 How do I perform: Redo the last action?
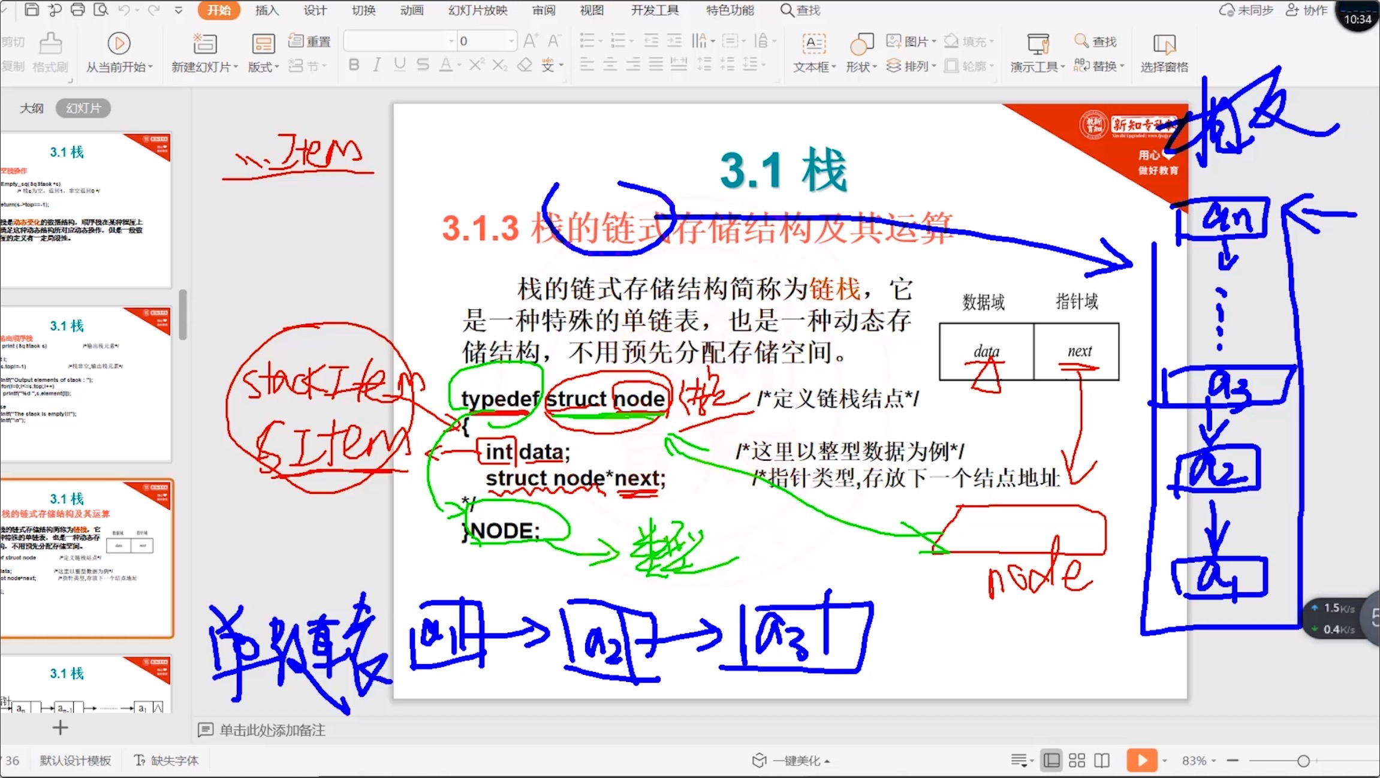153,10
